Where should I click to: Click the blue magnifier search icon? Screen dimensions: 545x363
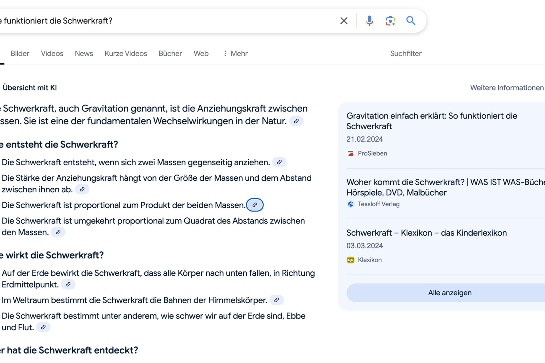click(x=411, y=20)
